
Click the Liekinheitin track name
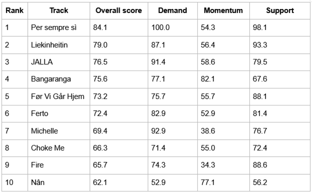[x=49, y=45]
